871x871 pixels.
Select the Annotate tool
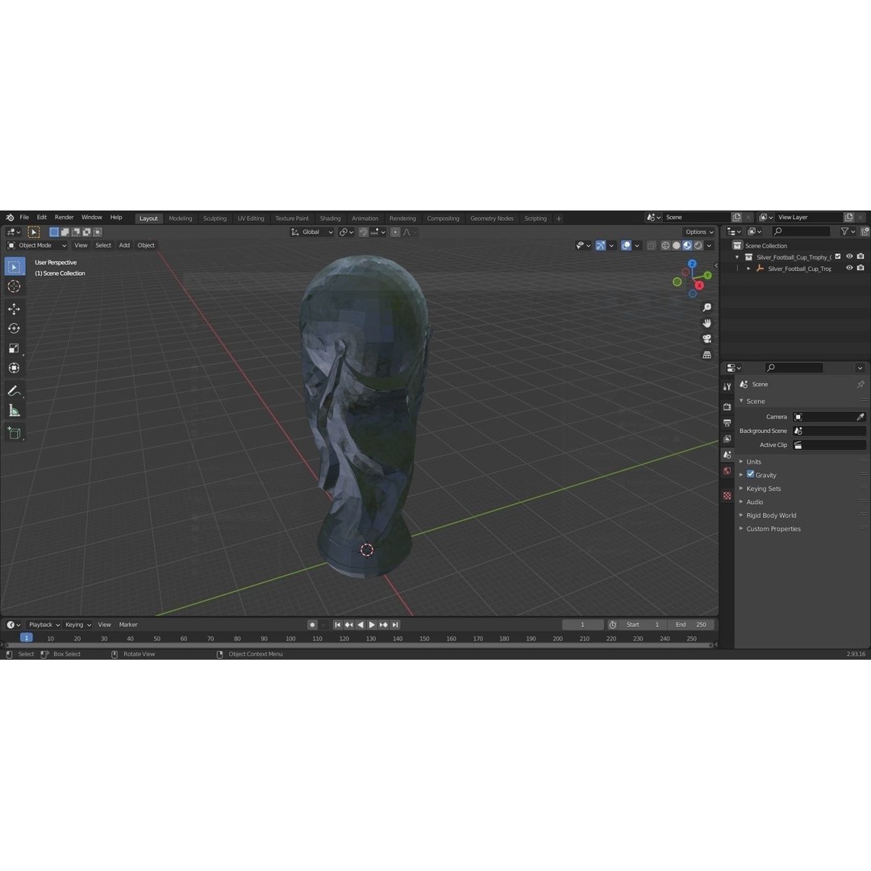coord(15,391)
